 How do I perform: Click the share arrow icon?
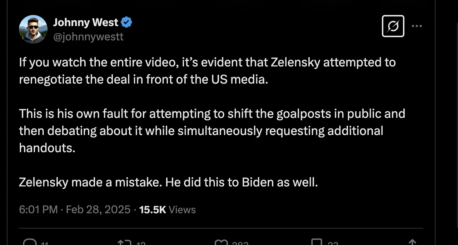(x=413, y=242)
